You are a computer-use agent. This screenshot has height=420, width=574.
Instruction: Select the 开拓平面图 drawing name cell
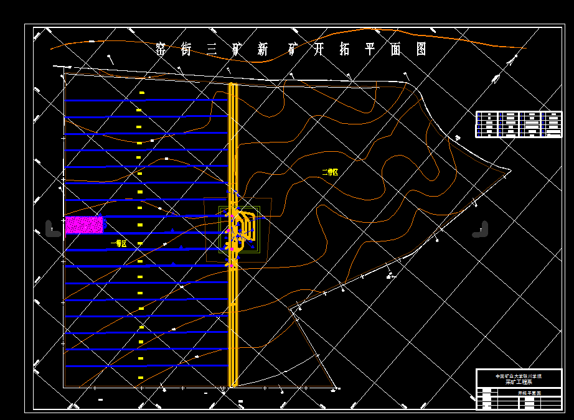(x=529, y=393)
